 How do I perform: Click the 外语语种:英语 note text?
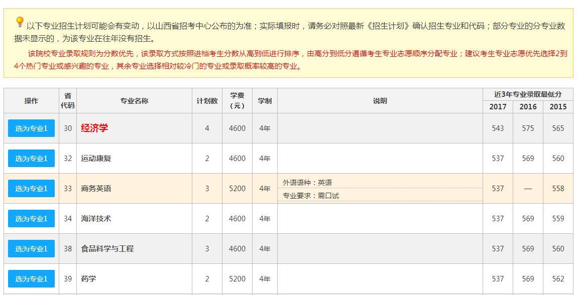pyautogui.click(x=307, y=183)
